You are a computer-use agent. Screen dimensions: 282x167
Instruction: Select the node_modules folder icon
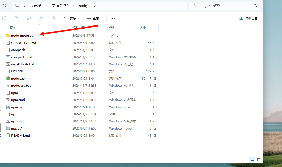click(x=8, y=35)
